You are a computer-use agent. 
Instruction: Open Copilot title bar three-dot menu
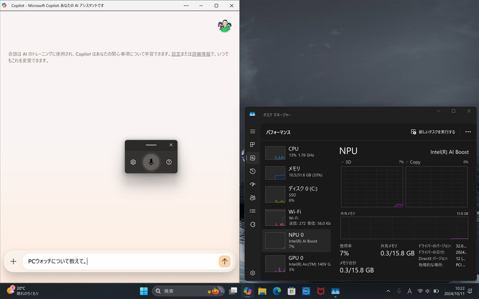click(186, 5)
